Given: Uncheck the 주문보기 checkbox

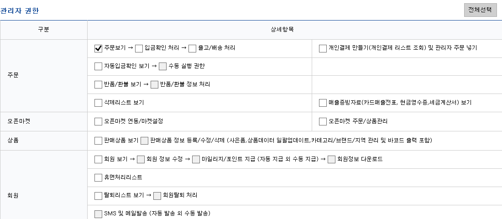Looking at the screenshot, I should (98, 48).
